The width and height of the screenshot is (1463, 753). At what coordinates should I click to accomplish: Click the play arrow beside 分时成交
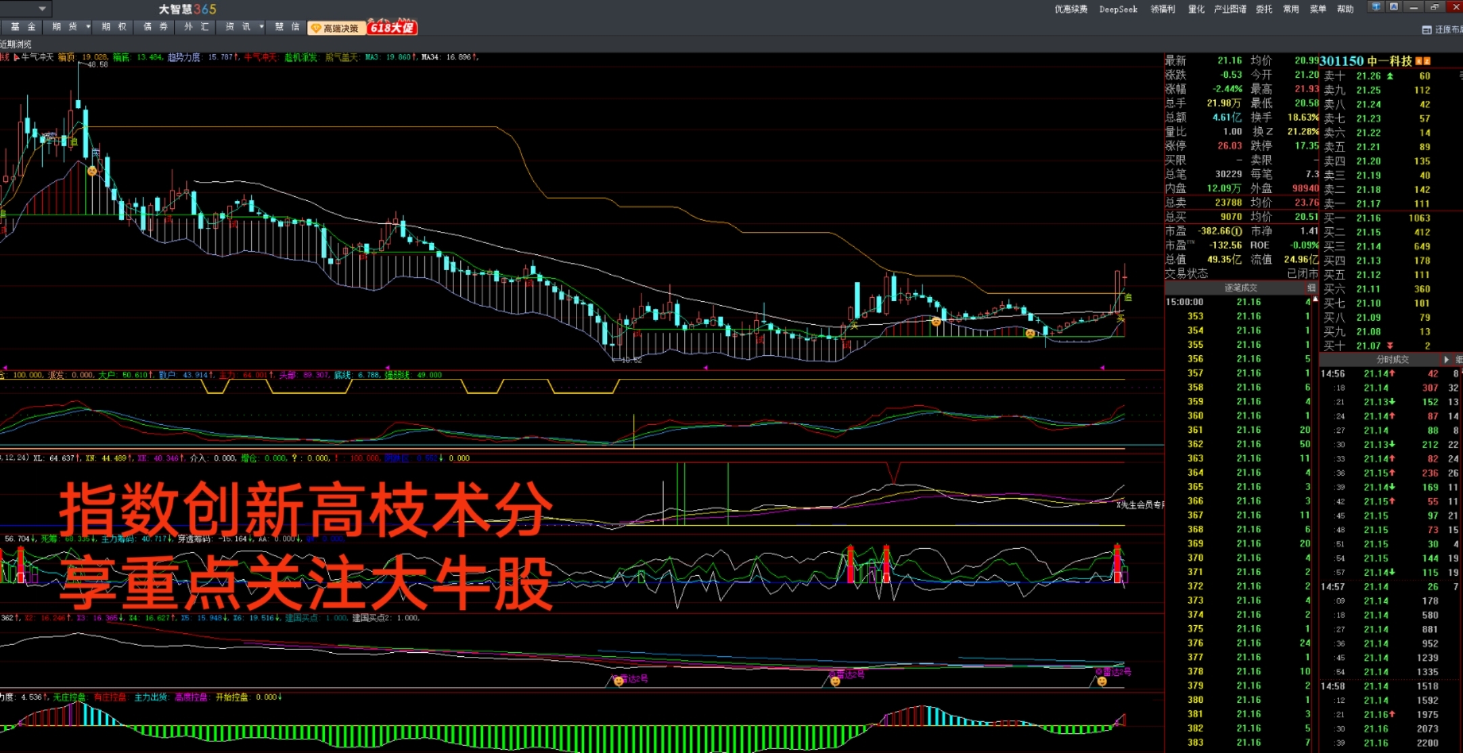(1447, 359)
